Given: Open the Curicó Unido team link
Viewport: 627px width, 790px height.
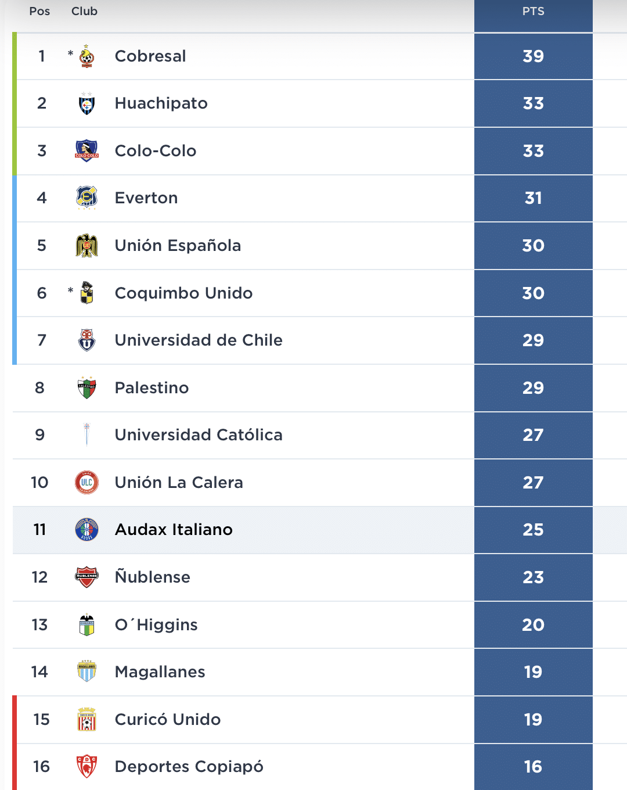Looking at the screenshot, I should (168, 720).
